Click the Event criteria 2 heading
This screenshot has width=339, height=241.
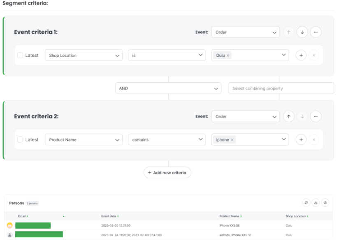(36, 116)
